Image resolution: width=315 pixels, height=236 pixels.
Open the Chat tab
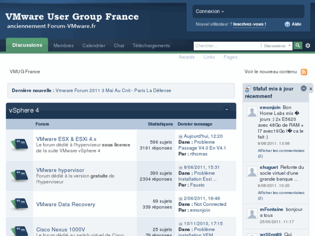pyautogui.click(x=119, y=45)
